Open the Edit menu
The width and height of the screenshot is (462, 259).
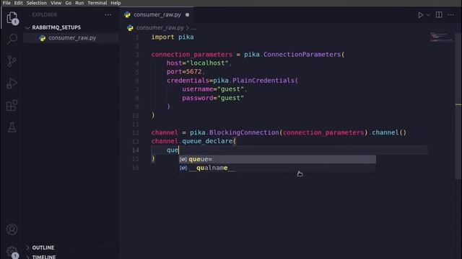tap(18, 3)
